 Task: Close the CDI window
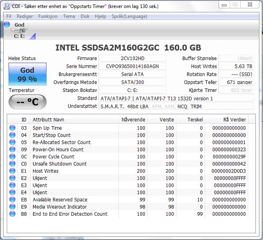point(250,4)
